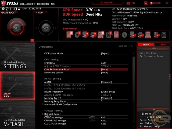Open the red question mark help icon

coord(32,40)
